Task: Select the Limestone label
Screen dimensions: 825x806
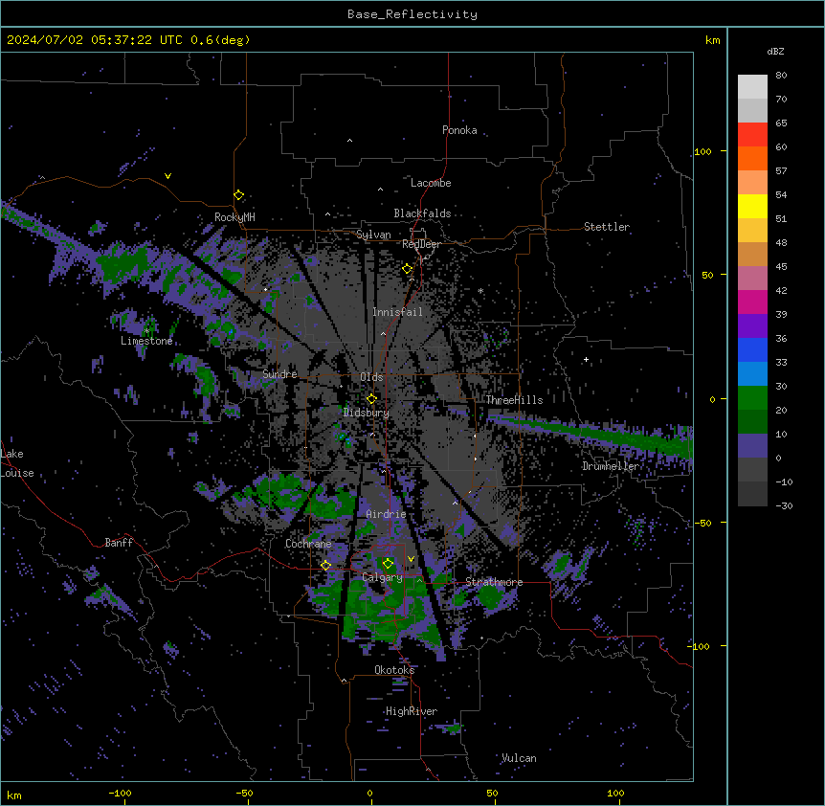Action: [x=146, y=341]
